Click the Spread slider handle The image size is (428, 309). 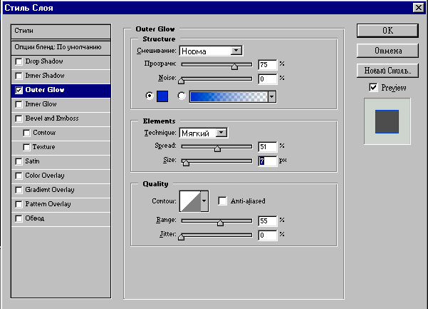pos(217,148)
